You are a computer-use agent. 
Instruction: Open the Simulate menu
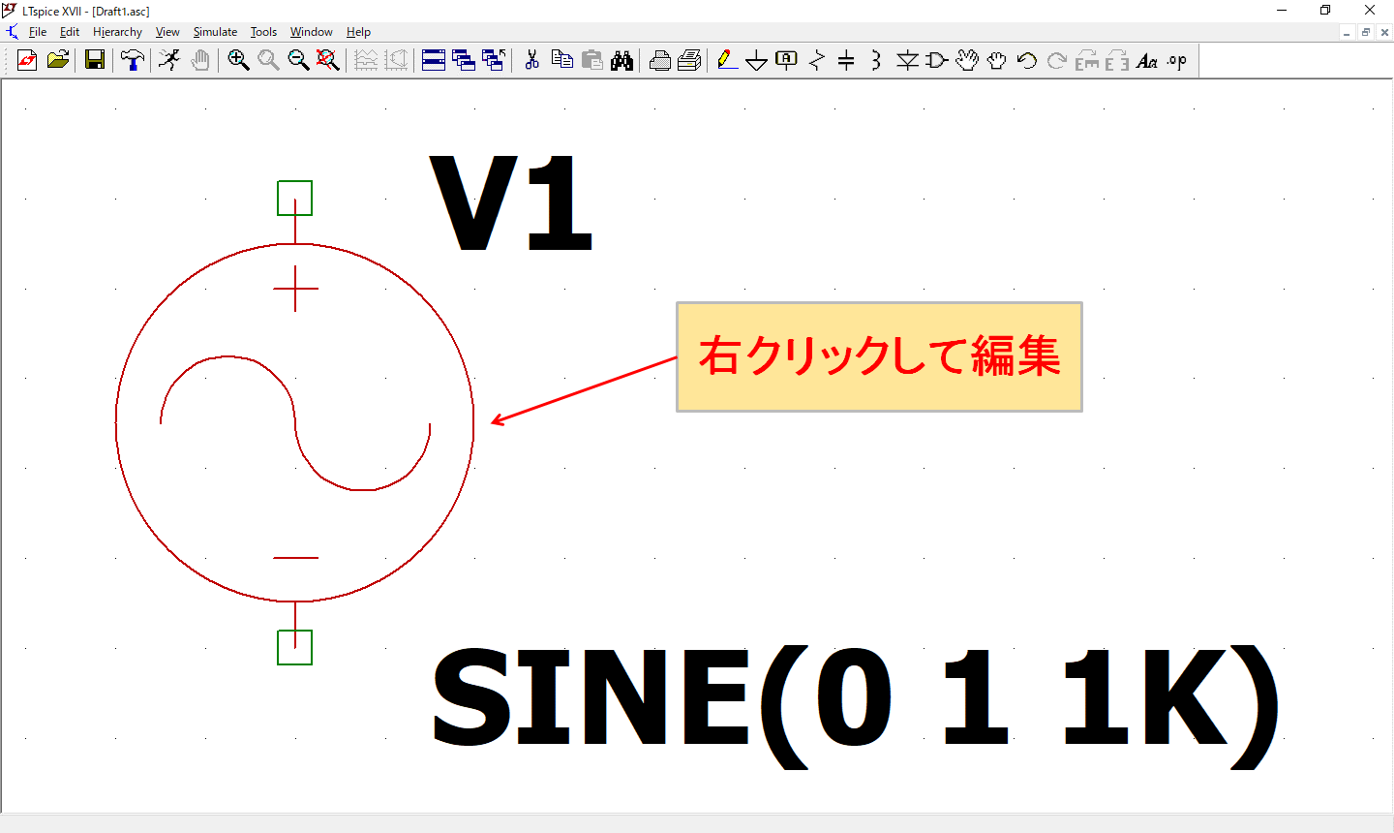tap(215, 32)
